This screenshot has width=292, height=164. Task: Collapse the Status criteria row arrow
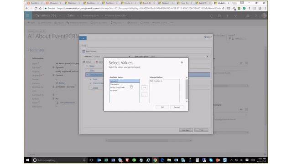[x=87, y=66]
